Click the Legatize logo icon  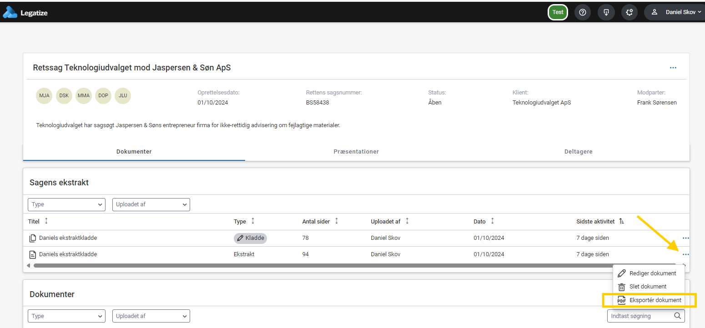[x=10, y=12]
